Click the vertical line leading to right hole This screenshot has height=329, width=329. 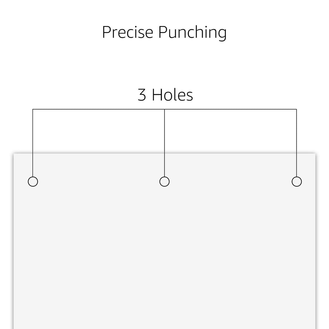click(297, 143)
